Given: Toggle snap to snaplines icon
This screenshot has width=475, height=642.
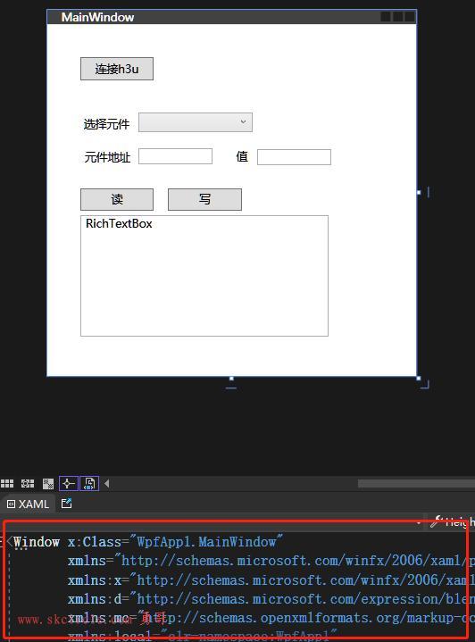Looking at the screenshot, I should (69, 484).
